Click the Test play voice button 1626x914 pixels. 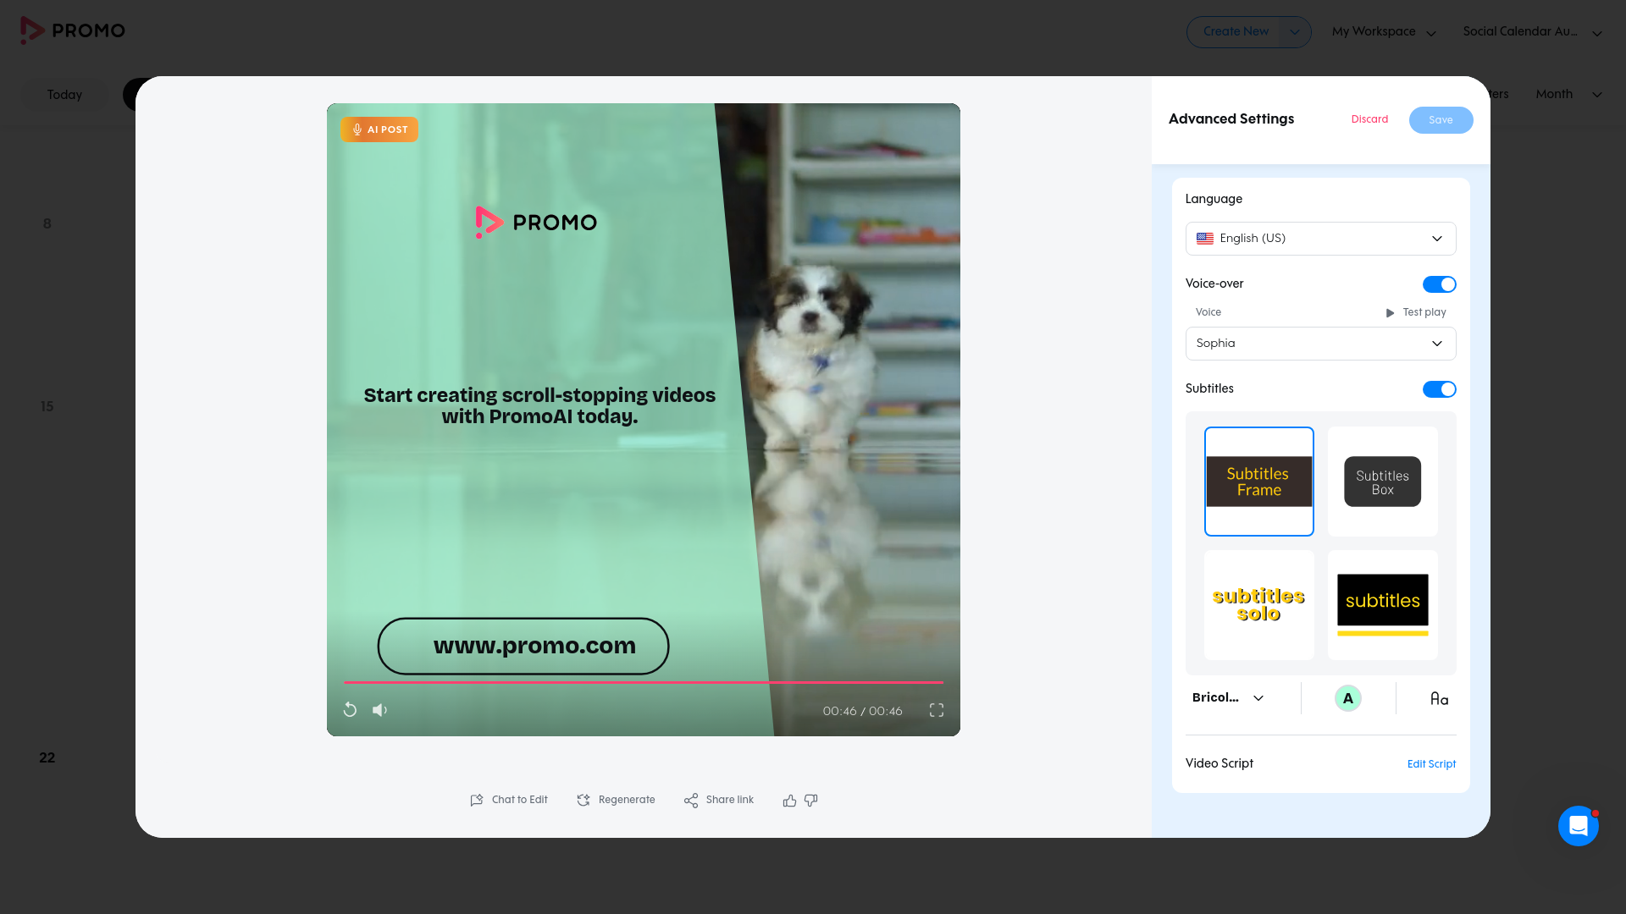(x=1416, y=312)
